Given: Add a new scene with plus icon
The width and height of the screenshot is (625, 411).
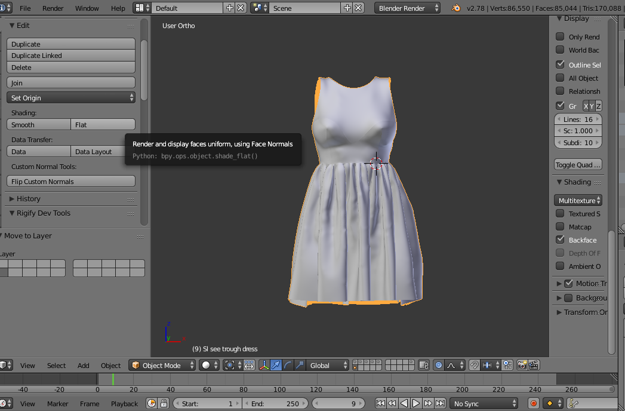Looking at the screenshot, I should [x=347, y=8].
